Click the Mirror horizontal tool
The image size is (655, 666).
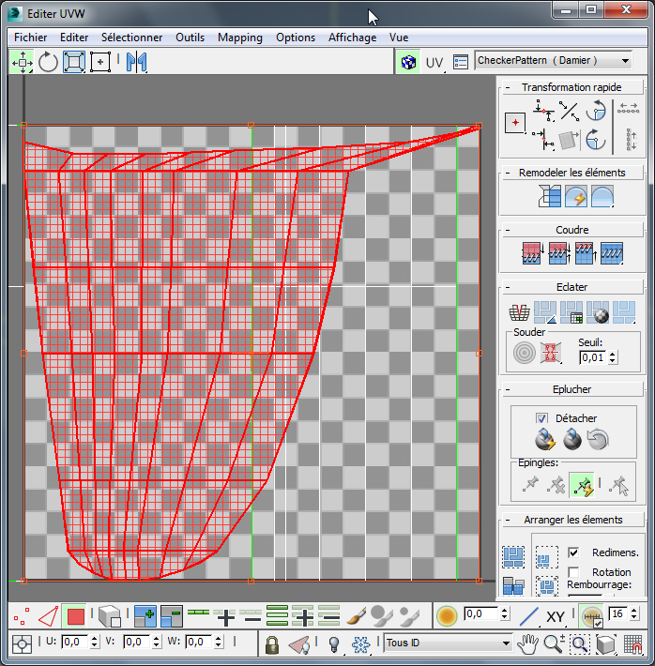pyautogui.click(x=136, y=62)
